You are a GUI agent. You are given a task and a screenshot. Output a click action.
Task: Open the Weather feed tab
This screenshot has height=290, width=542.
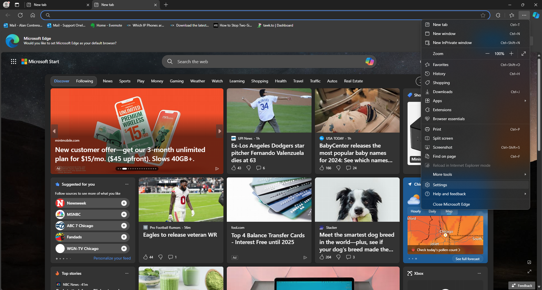[x=198, y=81]
